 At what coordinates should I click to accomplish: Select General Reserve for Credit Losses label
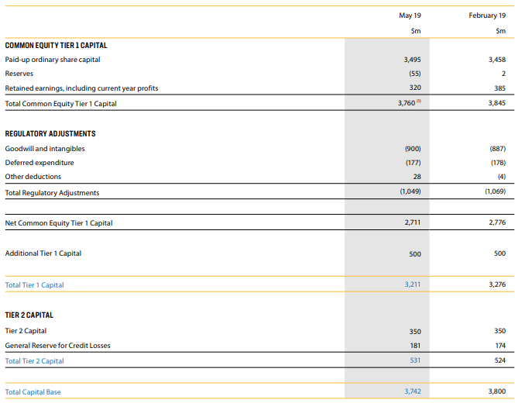coord(58,346)
